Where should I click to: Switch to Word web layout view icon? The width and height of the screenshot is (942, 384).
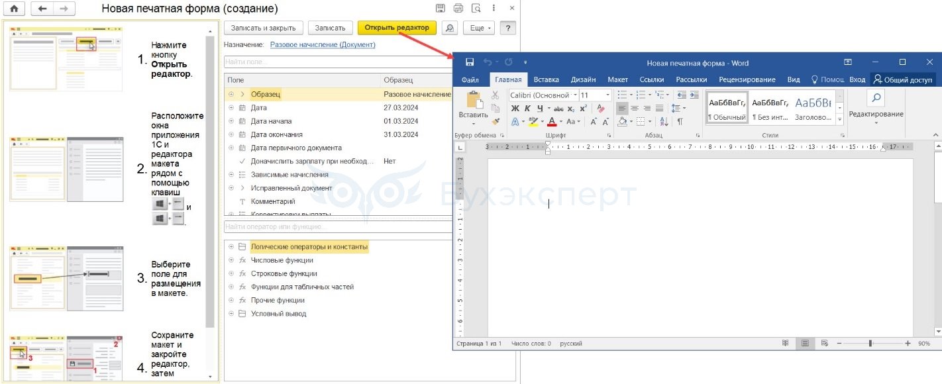point(825,344)
